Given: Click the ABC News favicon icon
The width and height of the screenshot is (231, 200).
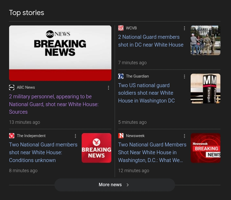Looking at the screenshot, I should coord(12,88).
